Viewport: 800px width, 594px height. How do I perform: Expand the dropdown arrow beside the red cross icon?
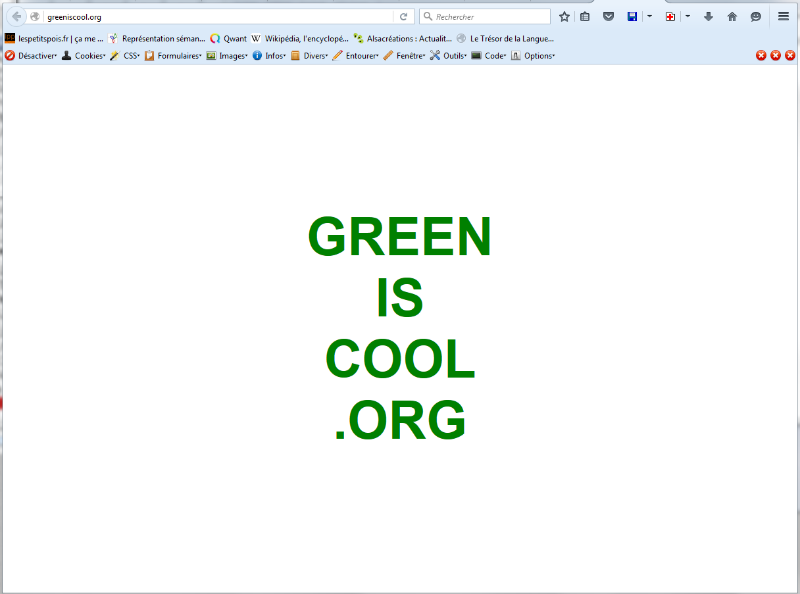click(x=687, y=16)
